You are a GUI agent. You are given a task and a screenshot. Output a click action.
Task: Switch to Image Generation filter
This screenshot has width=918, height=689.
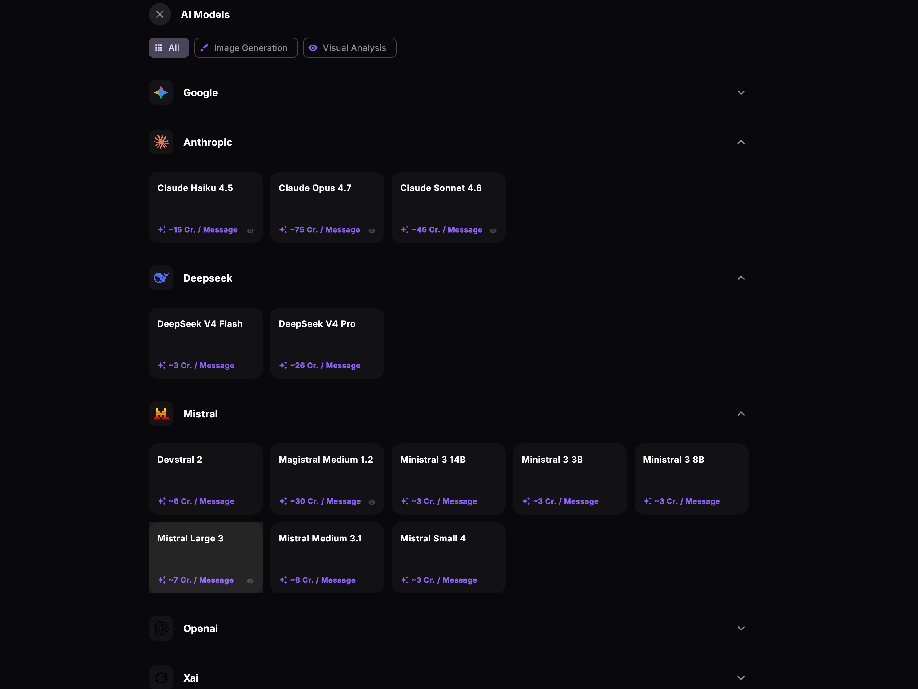click(246, 48)
